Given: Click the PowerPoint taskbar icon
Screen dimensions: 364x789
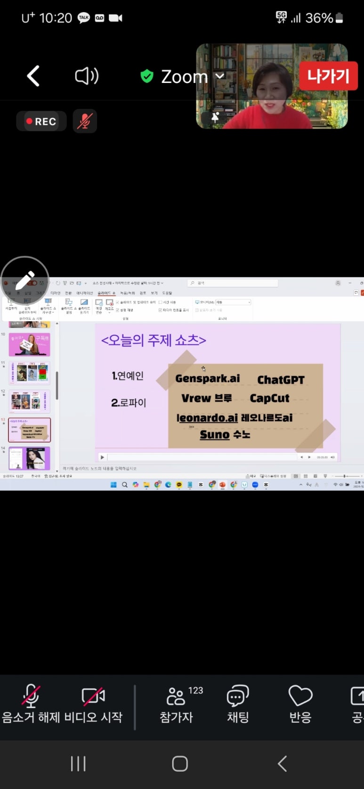Looking at the screenshot, I should coord(222,484).
